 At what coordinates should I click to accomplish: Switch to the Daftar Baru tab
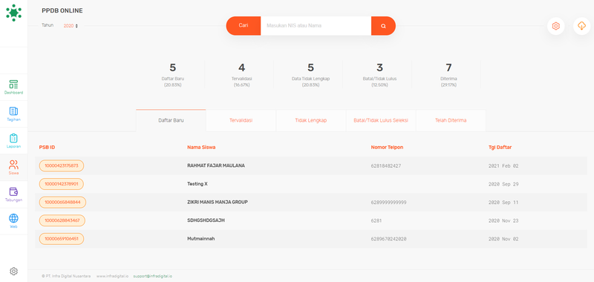pyautogui.click(x=171, y=120)
